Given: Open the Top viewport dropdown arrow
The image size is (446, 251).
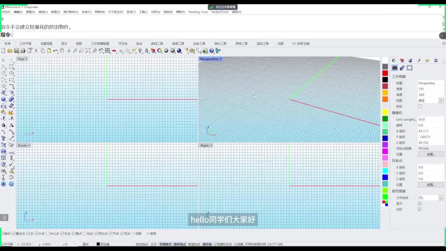Looking at the screenshot, I should 26,59.
